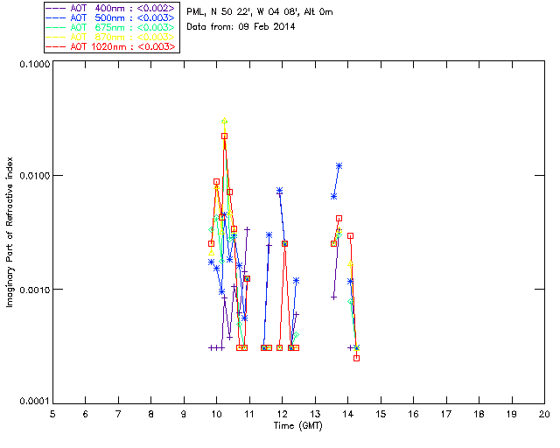The image size is (560, 448).
Task: Click the x-axis tick label 10
Action: (216, 414)
